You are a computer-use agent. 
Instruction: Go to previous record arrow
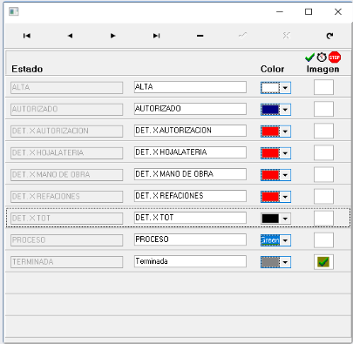[70, 36]
